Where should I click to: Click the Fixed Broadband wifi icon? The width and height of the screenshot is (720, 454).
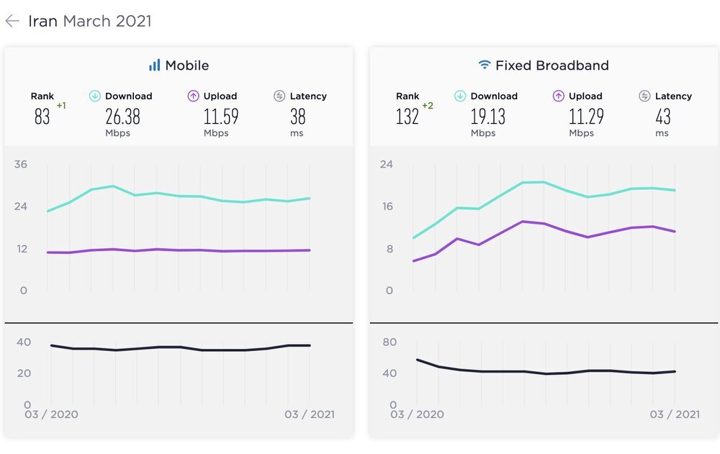pos(484,65)
